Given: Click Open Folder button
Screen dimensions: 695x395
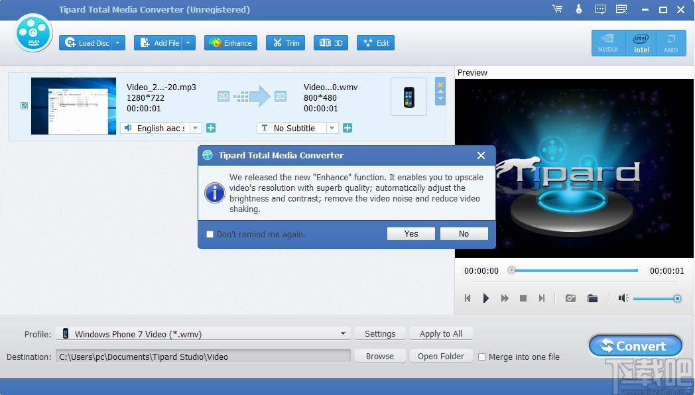Looking at the screenshot, I should (x=441, y=357).
